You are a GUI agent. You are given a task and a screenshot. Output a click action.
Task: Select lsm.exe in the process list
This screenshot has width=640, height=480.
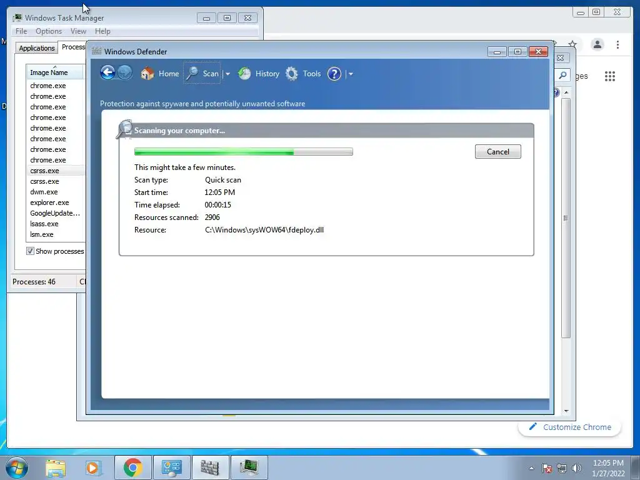pos(56,234)
